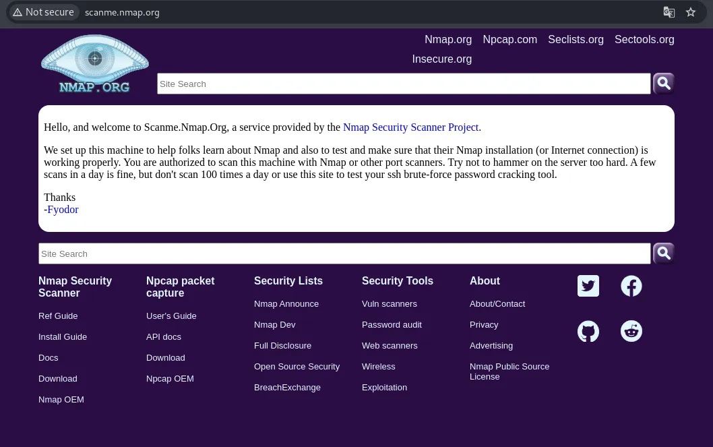Click the top Site Search field
This screenshot has height=447, width=713.
coord(404,84)
